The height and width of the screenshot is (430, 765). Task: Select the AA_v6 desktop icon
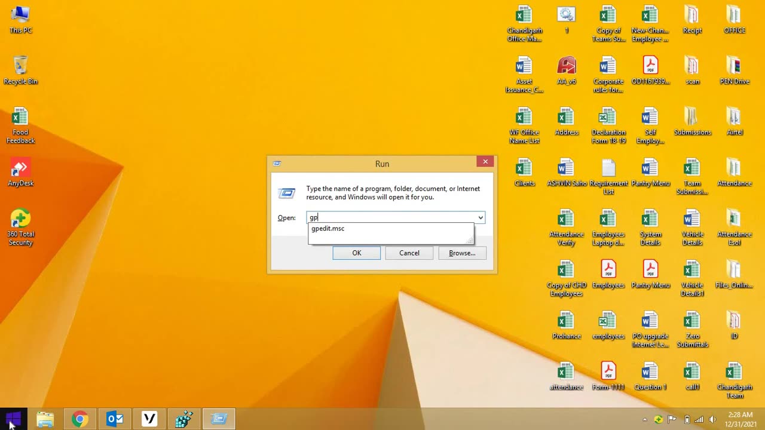[x=566, y=70]
